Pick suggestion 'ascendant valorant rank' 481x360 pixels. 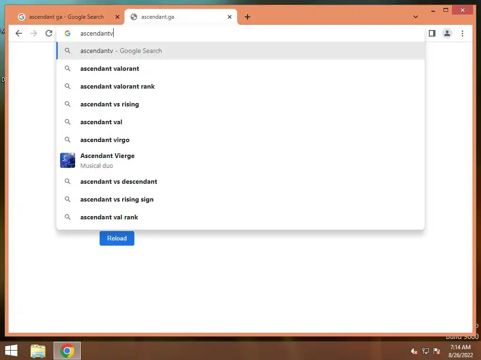point(241,86)
